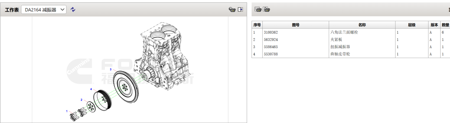Click callout number 3 in diagram
Image resolution: width=450 pixels, height=123 pixels.
click(x=111, y=69)
